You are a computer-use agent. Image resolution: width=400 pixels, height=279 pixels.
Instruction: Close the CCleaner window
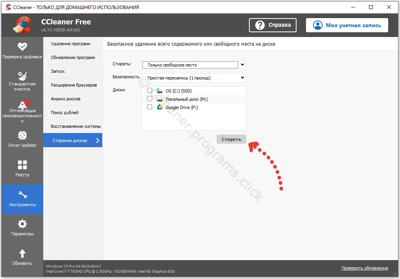[x=389, y=7]
